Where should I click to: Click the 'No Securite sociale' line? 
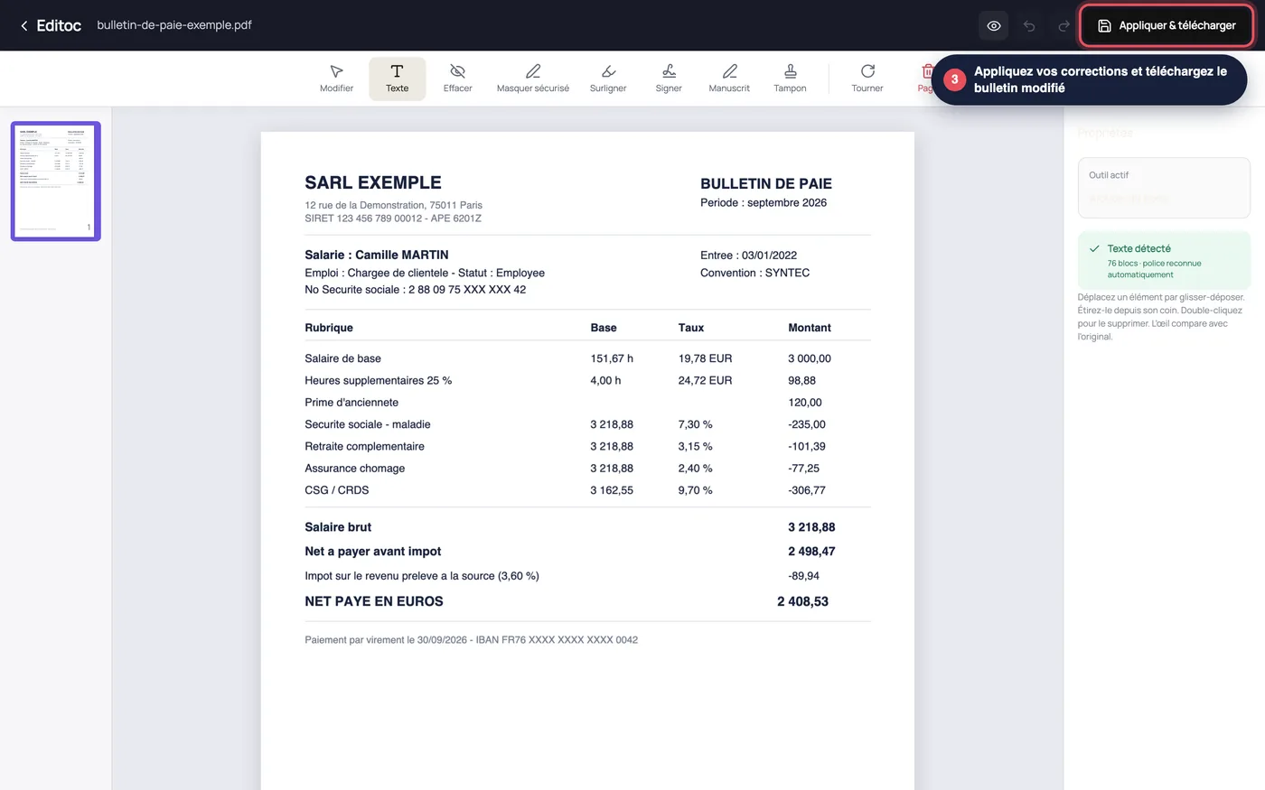click(415, 290)
